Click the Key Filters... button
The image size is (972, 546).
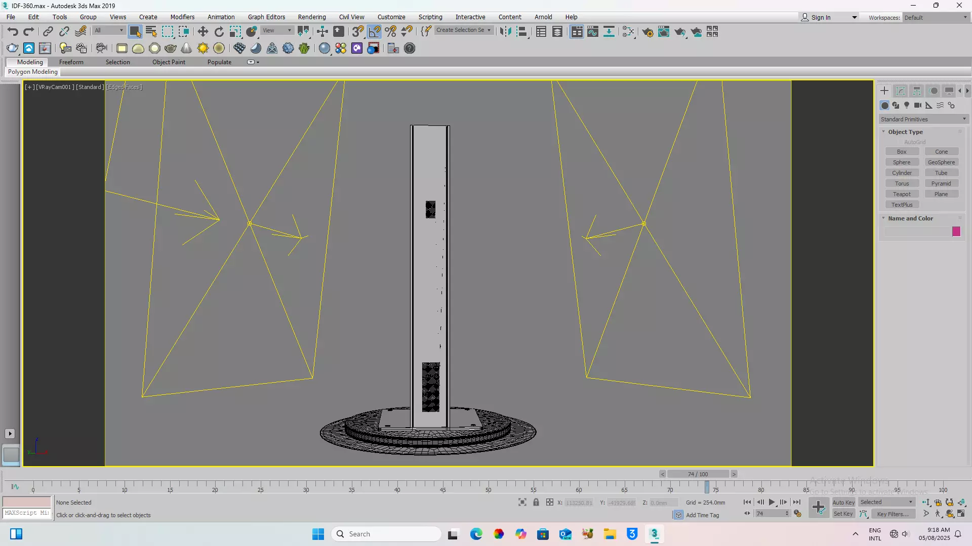pos(893,514)
